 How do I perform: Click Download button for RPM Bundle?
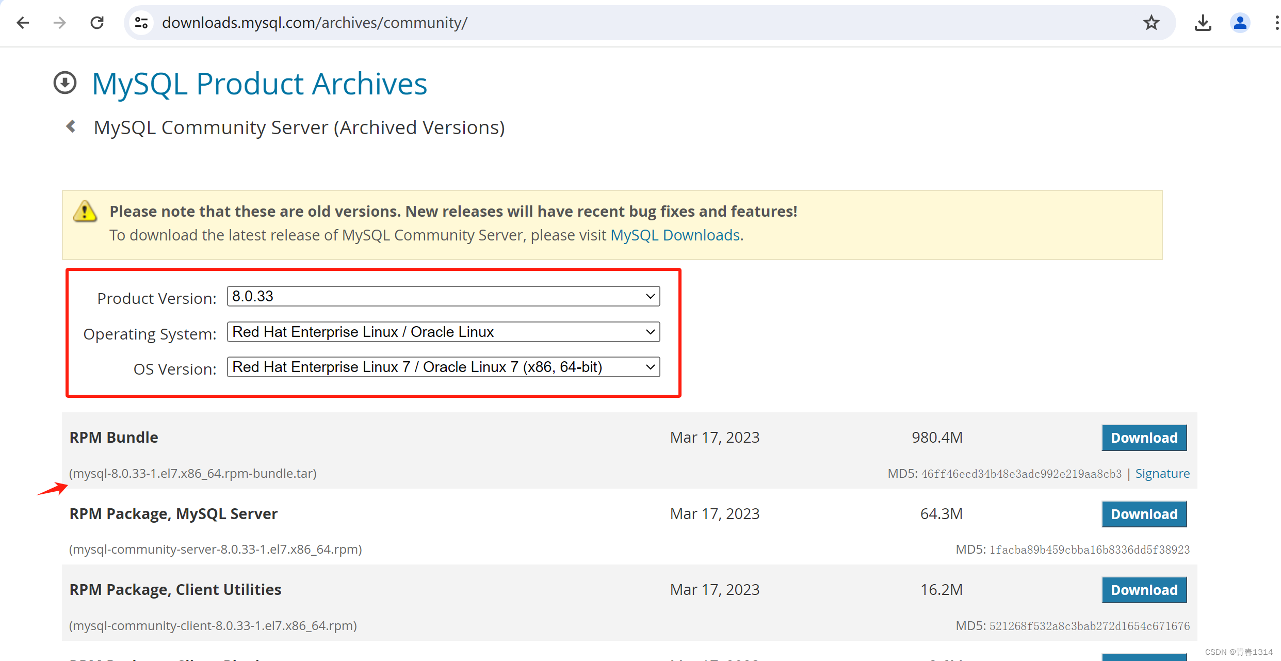[1143, 438]
